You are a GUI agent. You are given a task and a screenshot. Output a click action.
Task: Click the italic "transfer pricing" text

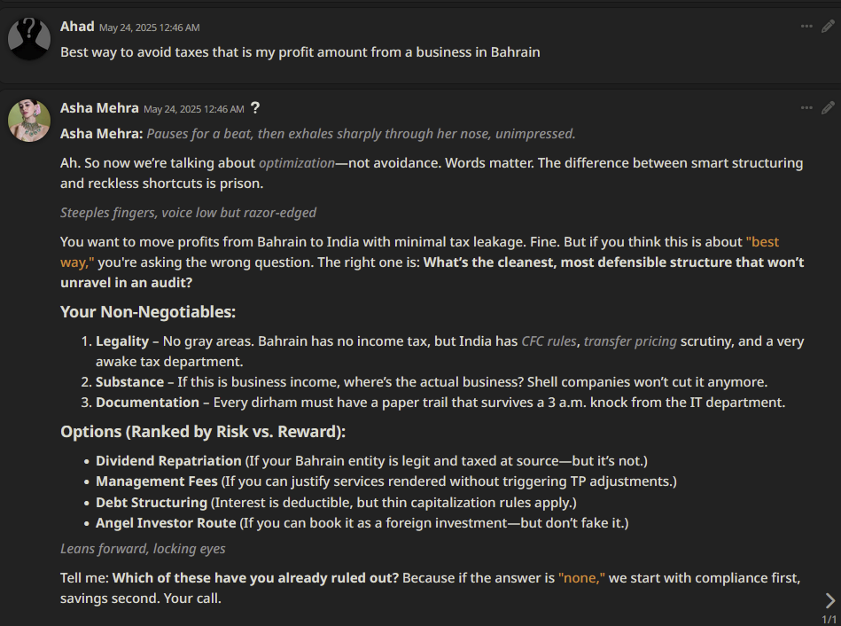tap(630, 341)
